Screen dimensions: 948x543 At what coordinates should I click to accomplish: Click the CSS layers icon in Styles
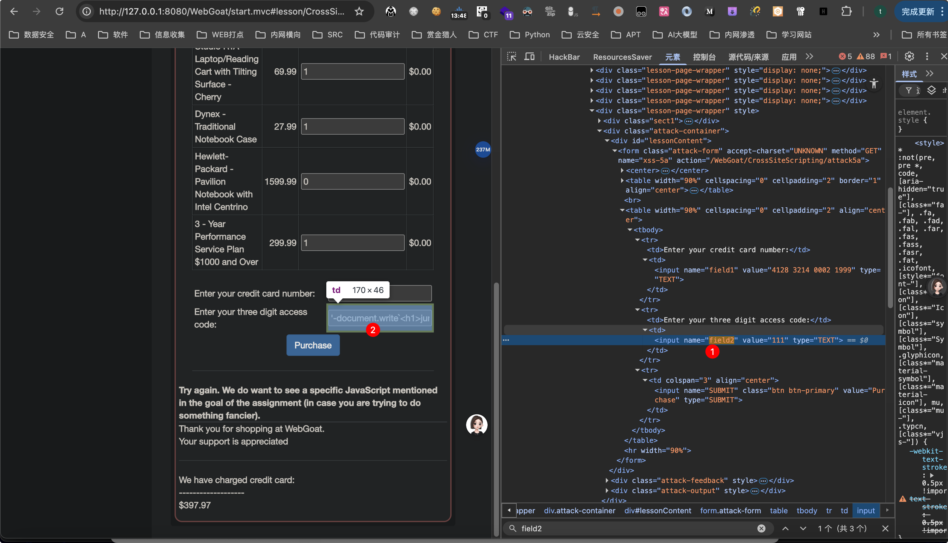(x=932, y=90)
